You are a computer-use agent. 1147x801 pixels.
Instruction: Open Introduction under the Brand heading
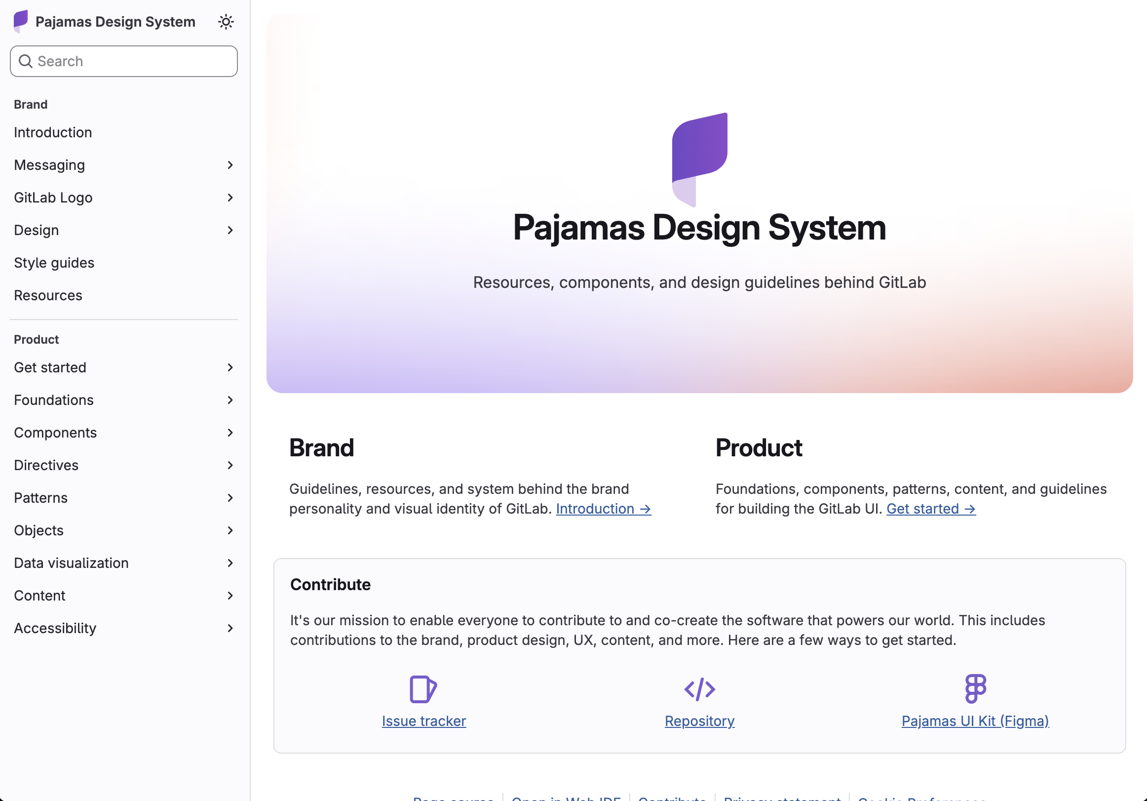point(52,132)
